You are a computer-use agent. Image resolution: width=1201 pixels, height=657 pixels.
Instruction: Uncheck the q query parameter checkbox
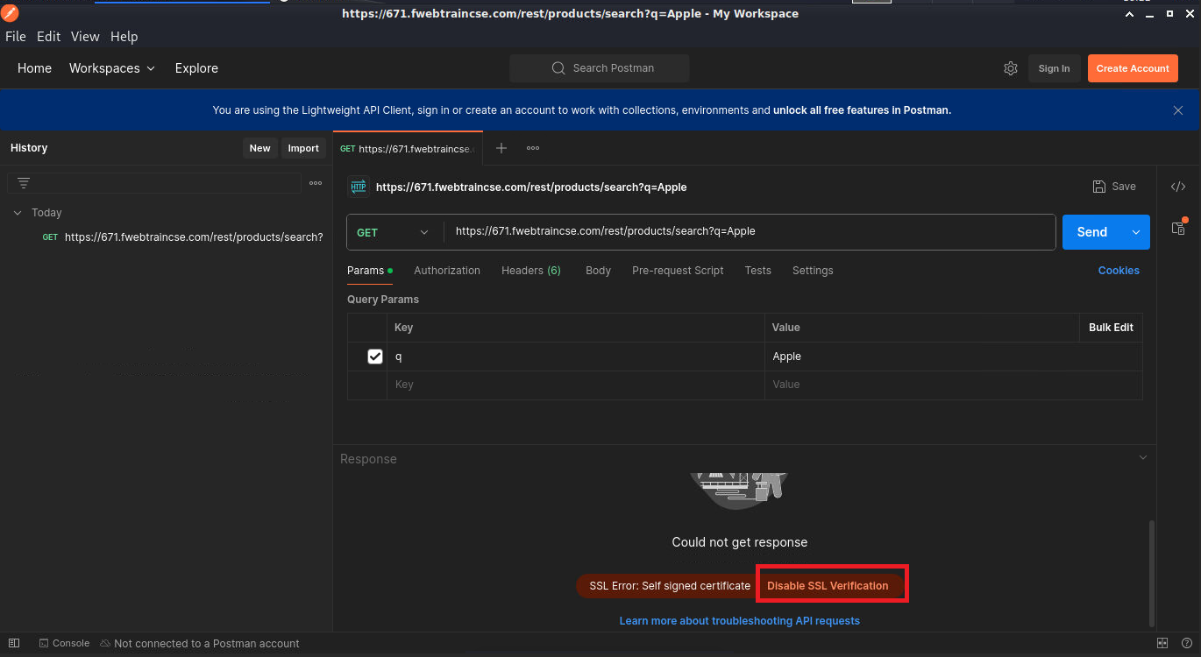tap(375, 357)
